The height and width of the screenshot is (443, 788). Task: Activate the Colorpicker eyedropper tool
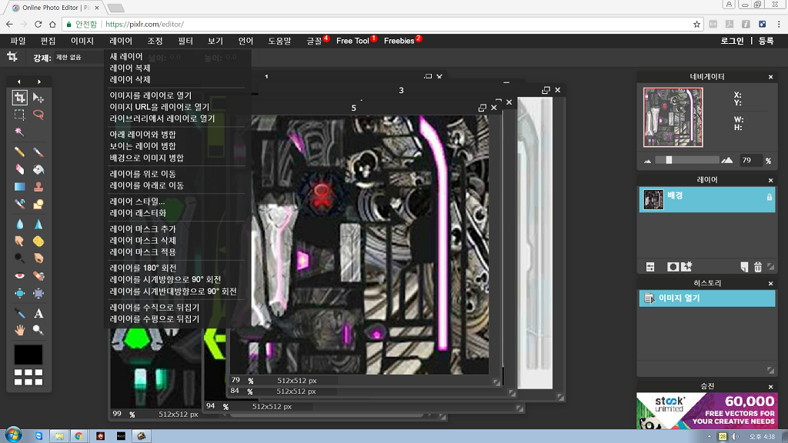19,314
